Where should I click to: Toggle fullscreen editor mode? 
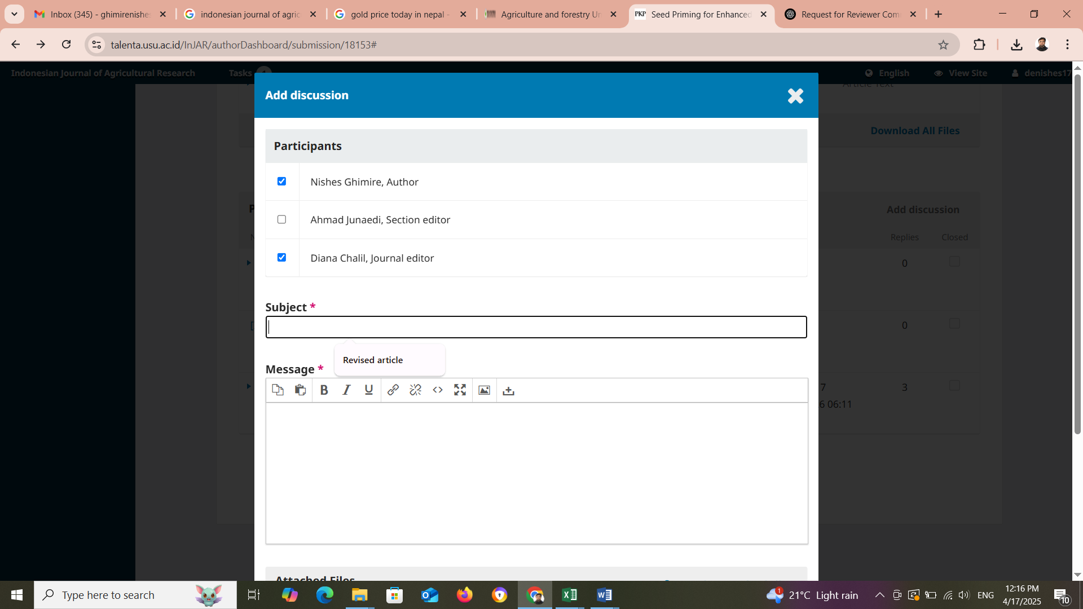(460, 390)
